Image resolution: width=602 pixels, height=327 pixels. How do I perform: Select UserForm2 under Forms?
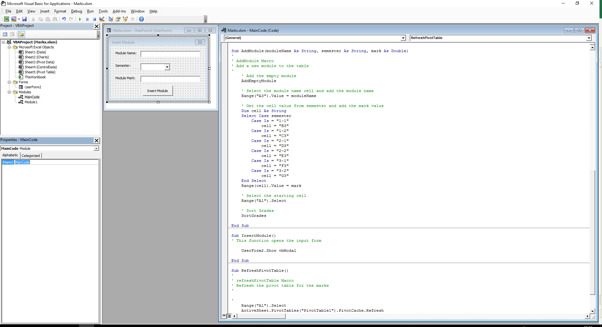pos(33,87)
